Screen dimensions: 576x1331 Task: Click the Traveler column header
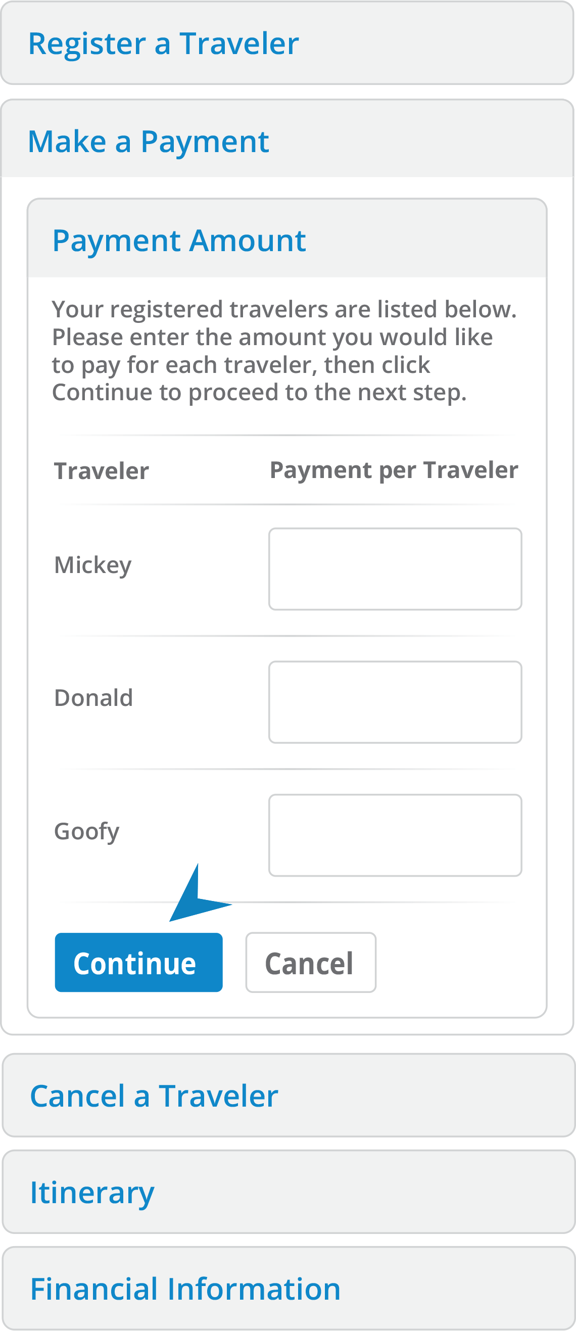(x=102, y=471)
